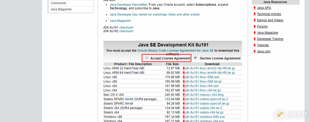Click download icon for jdk-8u191-solaris-sparcv9.tar.Z
Viewport: 310px width, 122px height.
(x=184, y=99)
